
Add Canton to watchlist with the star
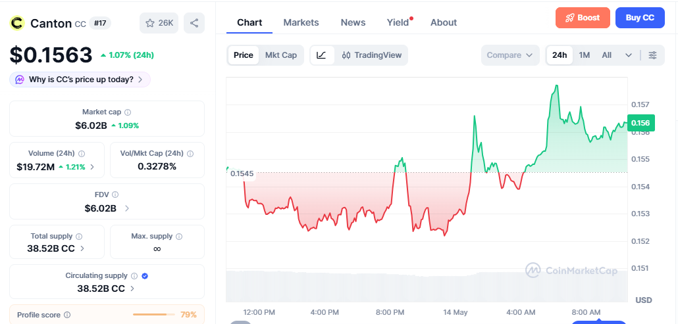pyautogui.click(x=159, y=23)
